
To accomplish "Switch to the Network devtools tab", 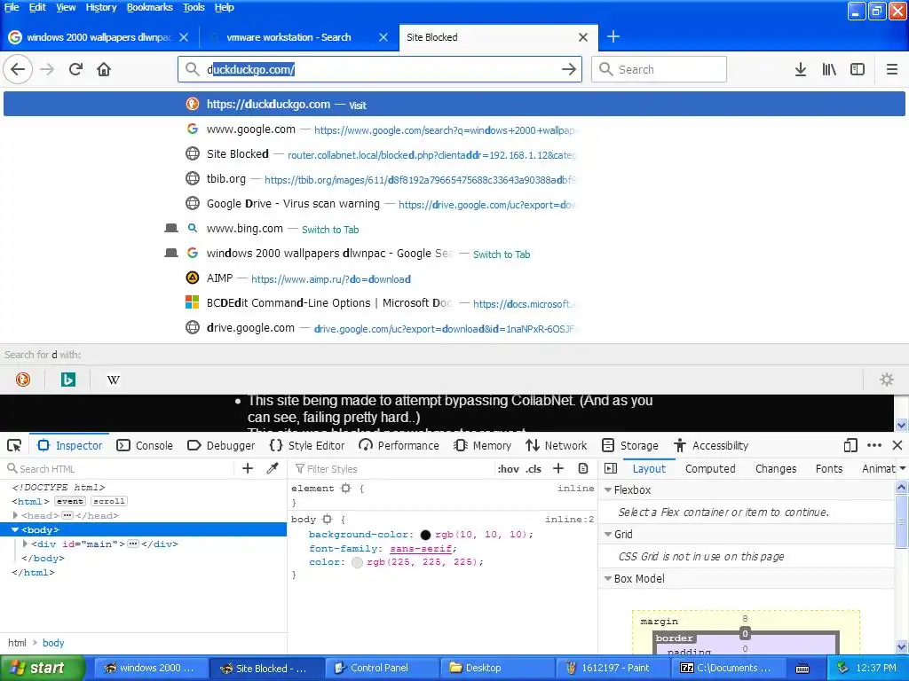I will (x=556, y=445).
